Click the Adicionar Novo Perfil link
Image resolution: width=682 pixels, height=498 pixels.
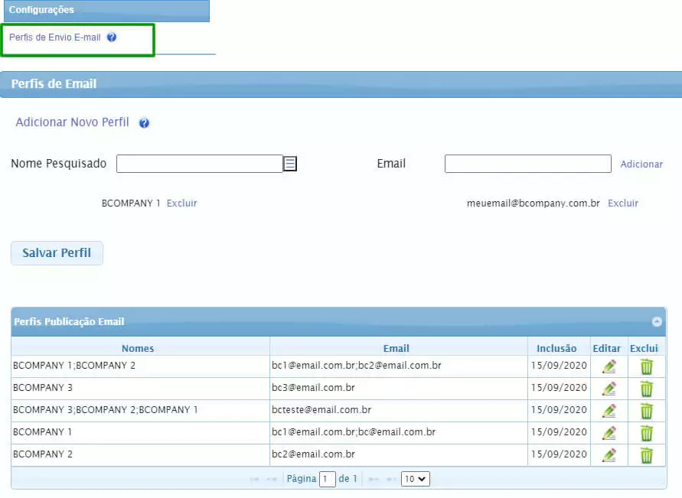click(x=72, y=122)
